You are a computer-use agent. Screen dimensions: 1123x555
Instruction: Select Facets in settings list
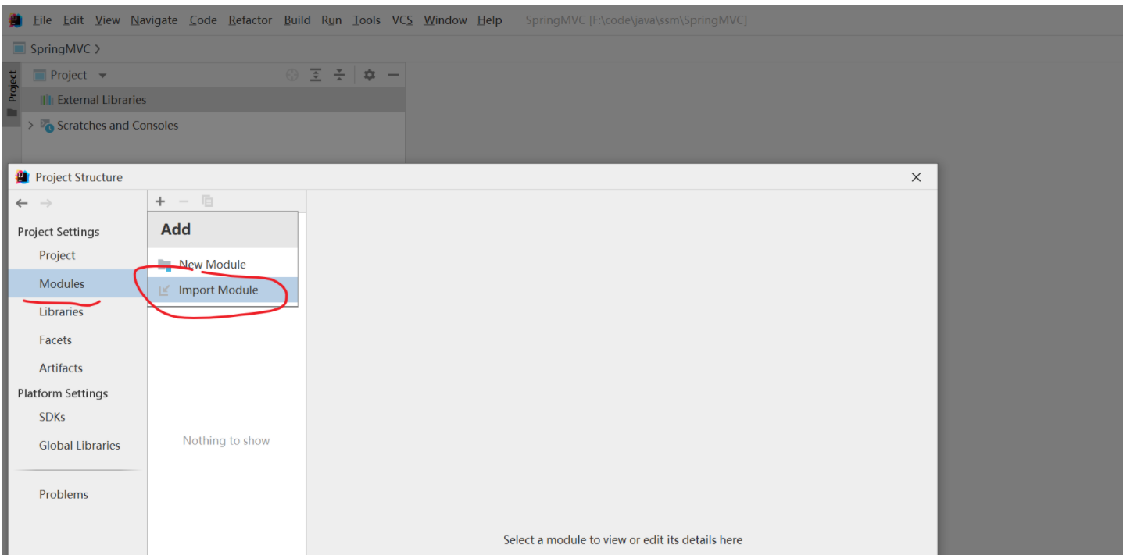[x=55, y=340]
